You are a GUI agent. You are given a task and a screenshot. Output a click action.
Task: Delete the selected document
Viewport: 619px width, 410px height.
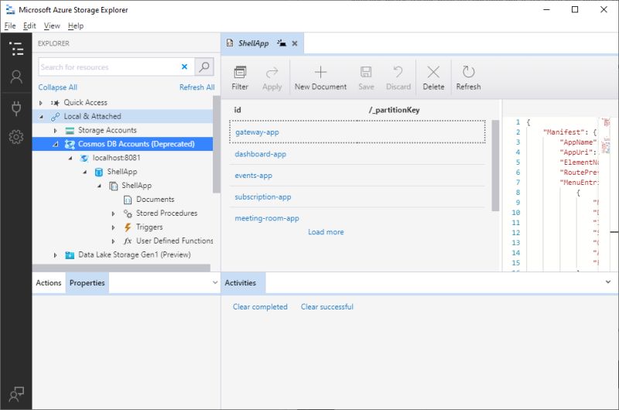pyautogui.click(x=433, y=78)
